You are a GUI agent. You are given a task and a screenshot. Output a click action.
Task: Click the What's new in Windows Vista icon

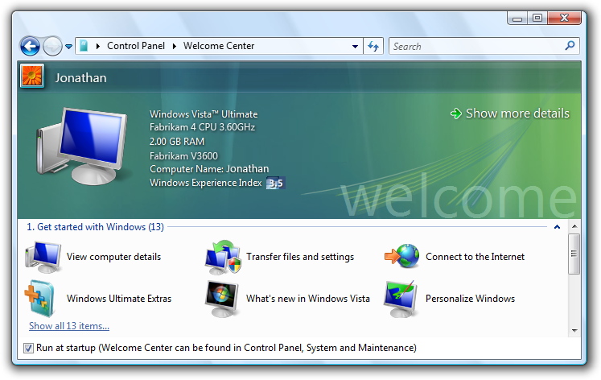click(222, 299)
